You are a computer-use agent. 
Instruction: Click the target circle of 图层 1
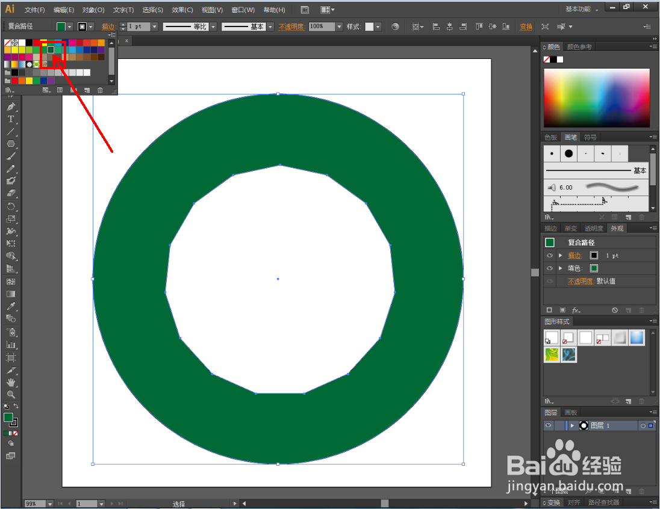(x=643, y=426)
